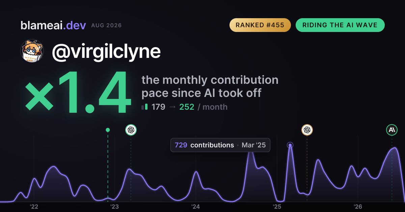Open the blameai.dev logo link
Image resolution: width=405 pixels, height=212 pixels.
53,25
